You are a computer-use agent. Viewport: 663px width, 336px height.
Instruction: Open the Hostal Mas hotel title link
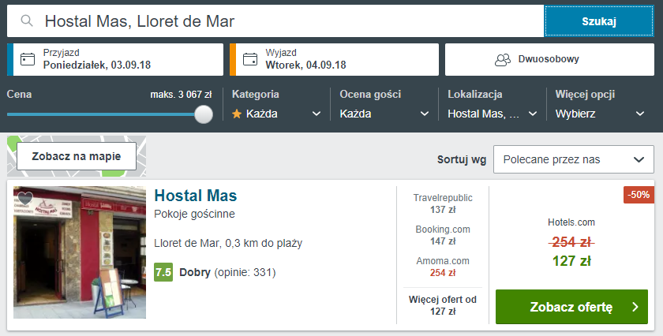196,196
